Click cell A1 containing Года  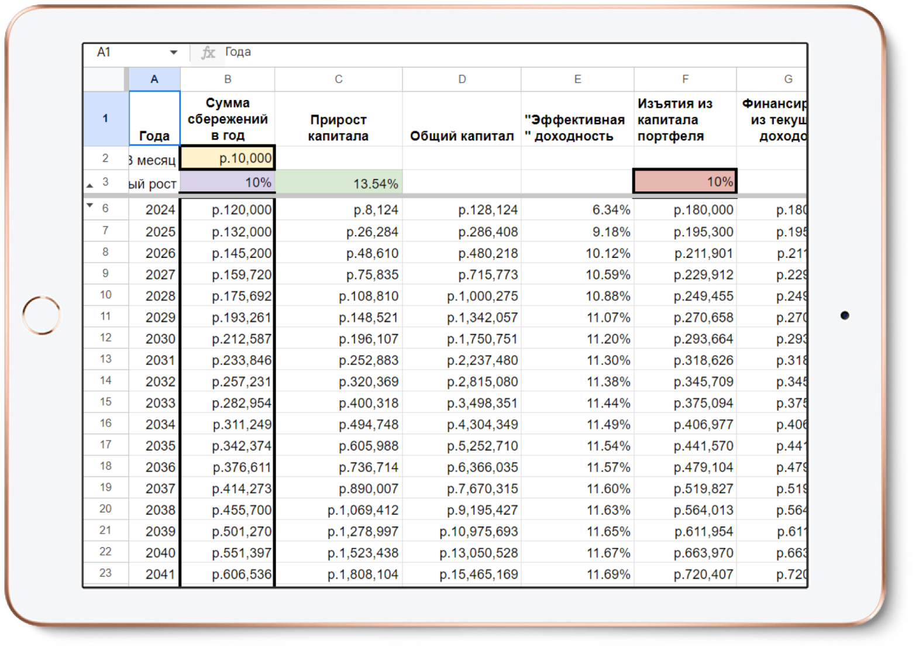coord(154,119)
